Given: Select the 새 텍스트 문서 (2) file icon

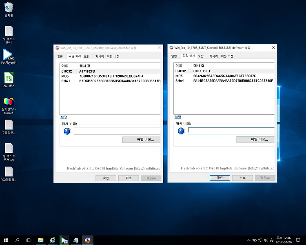Looking at the screenshot, I should pos(9,152).
